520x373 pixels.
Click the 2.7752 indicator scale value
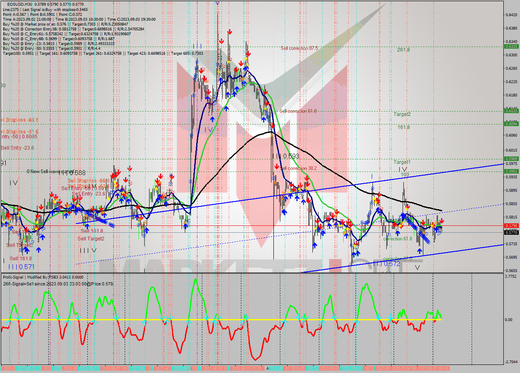click(511, 277)
